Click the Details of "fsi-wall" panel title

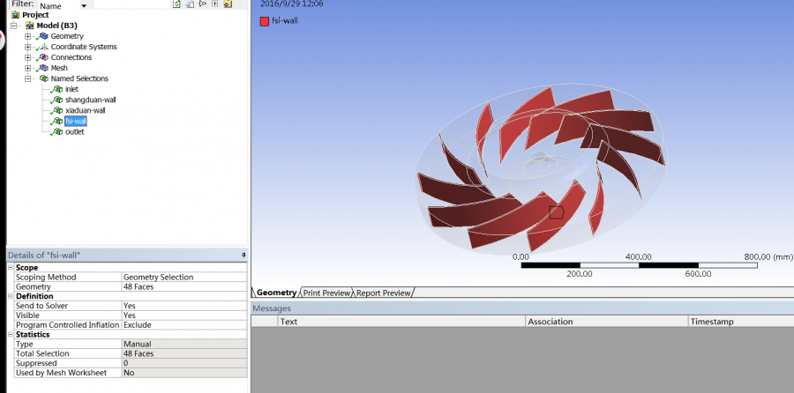tap(44, 256)
